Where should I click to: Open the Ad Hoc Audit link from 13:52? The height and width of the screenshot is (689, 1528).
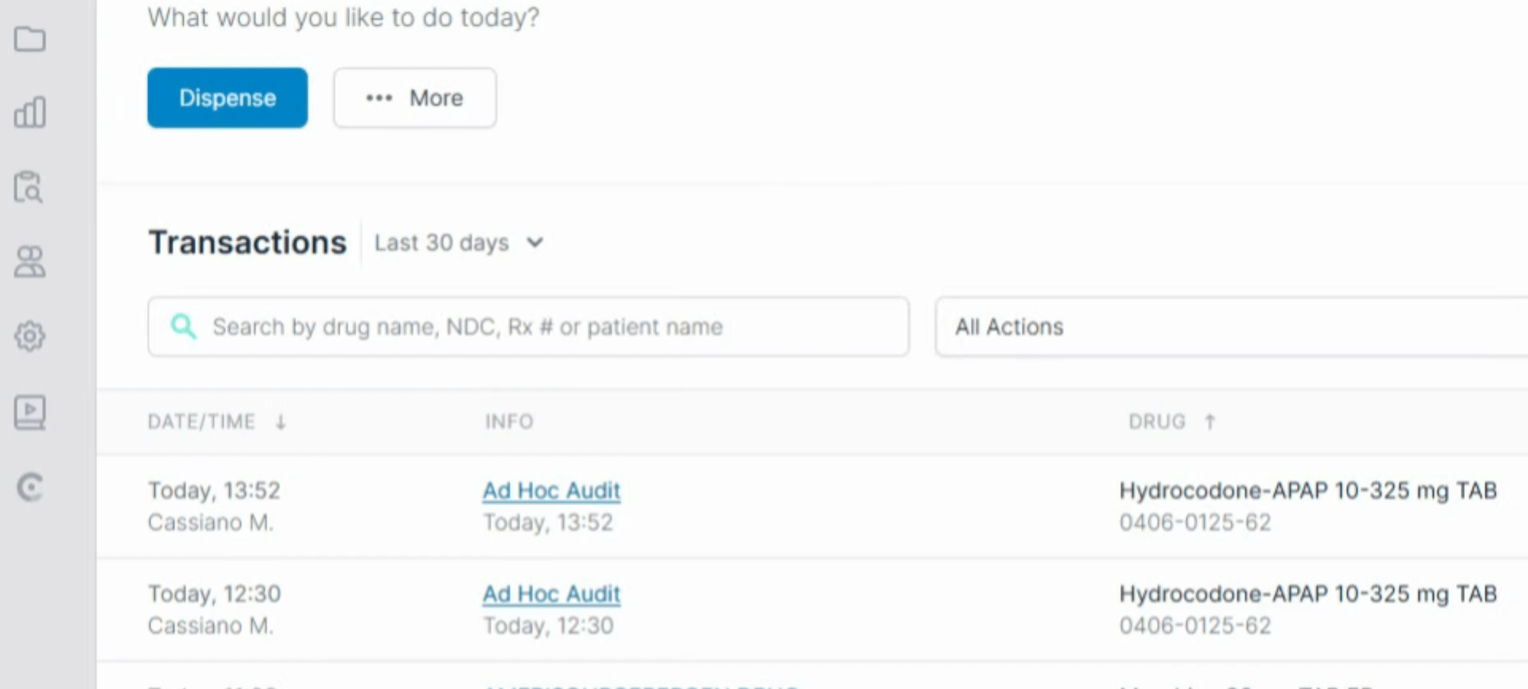click(x=551, y=491)
